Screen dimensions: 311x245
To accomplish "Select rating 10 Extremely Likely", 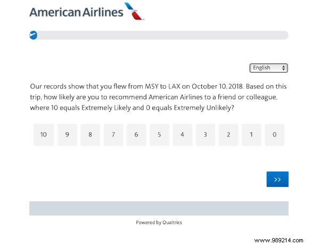I will [x=44, y=135].
